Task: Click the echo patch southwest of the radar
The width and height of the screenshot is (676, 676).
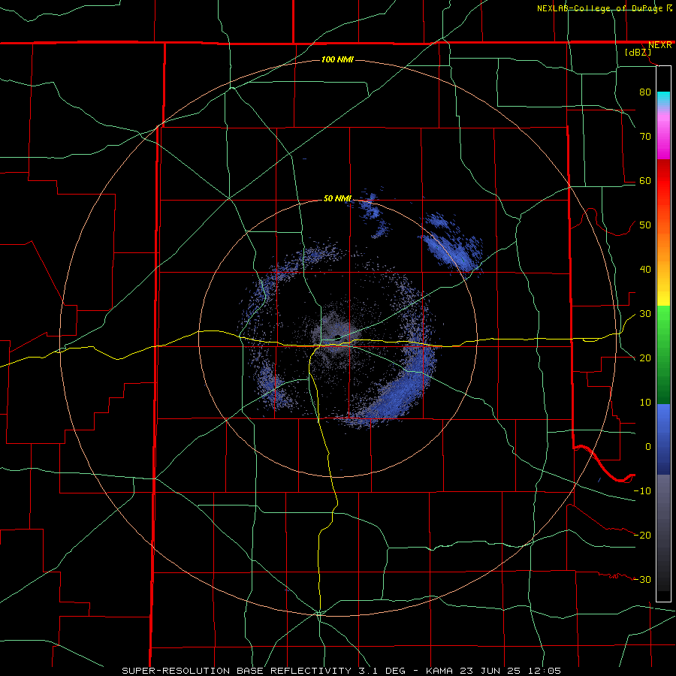Action: pos(273,388)
